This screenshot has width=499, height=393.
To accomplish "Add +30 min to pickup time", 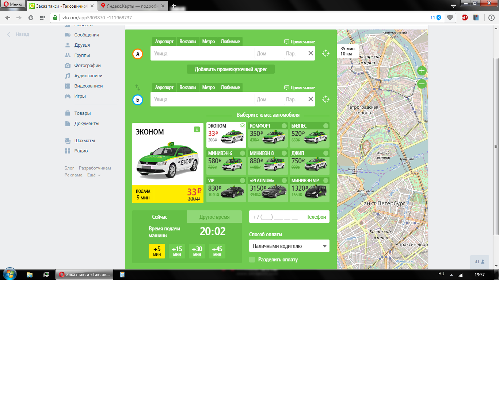I will pos(197,251).
